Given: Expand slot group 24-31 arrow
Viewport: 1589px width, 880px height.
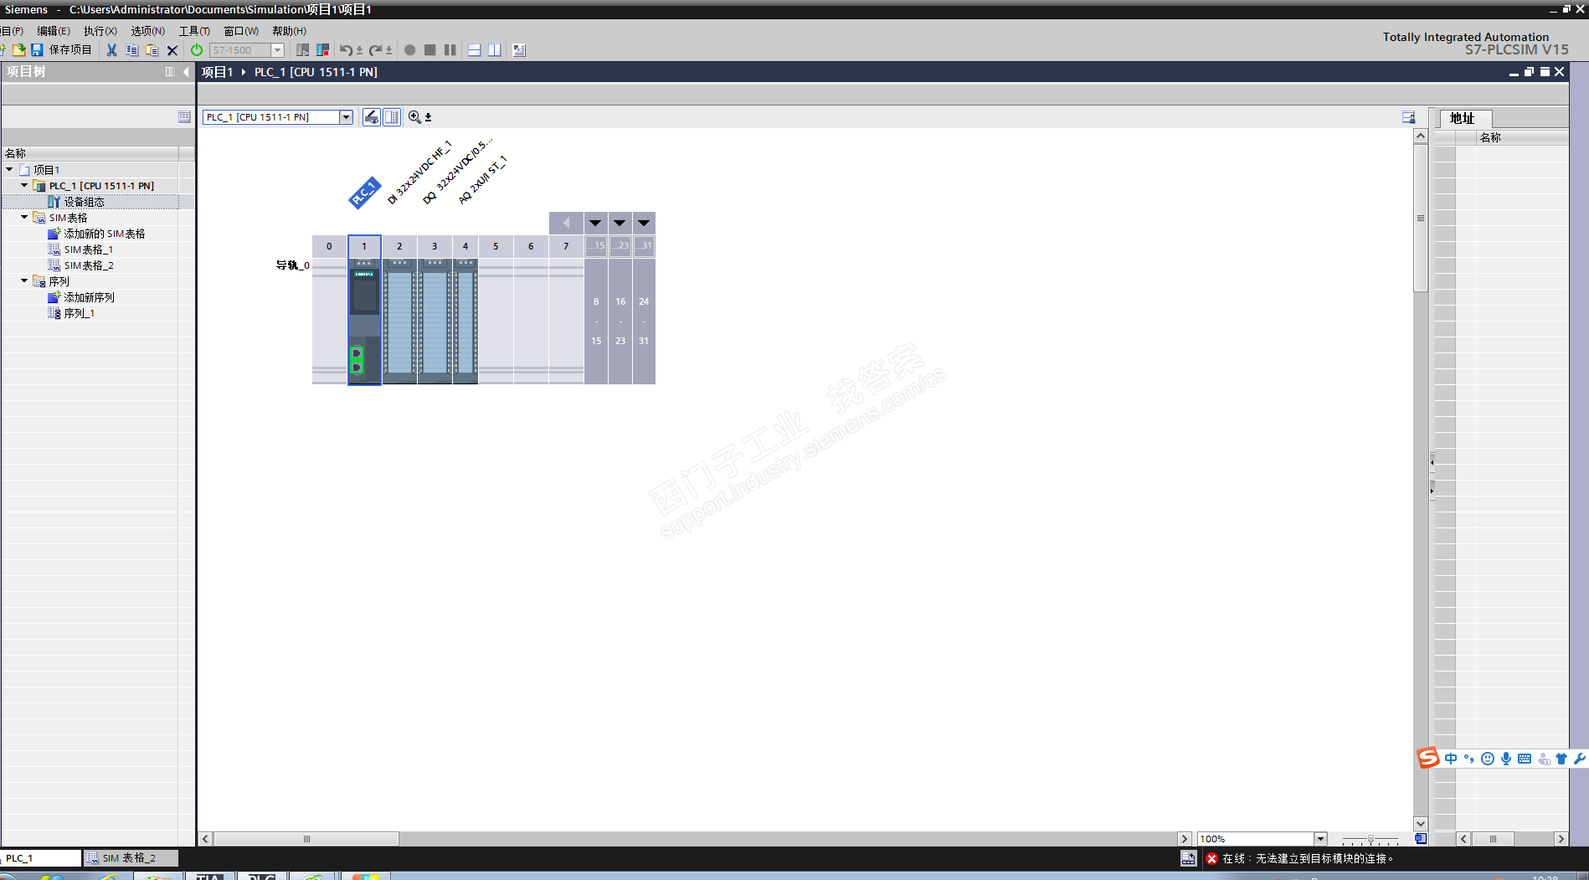Looking at the screenshot, I should (x=644, y=223).
